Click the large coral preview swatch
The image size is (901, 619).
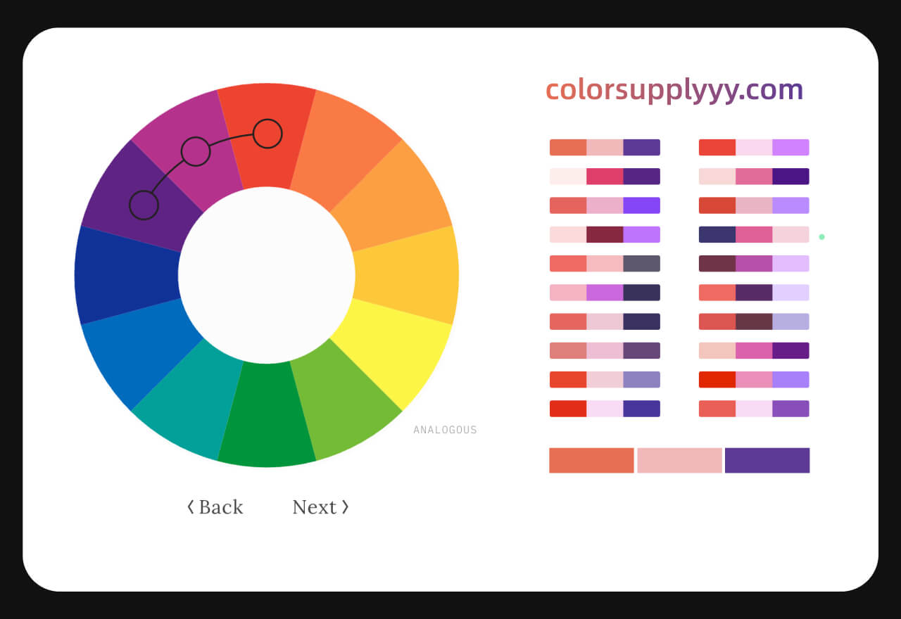pyautogui.click(x=591, y=461)
